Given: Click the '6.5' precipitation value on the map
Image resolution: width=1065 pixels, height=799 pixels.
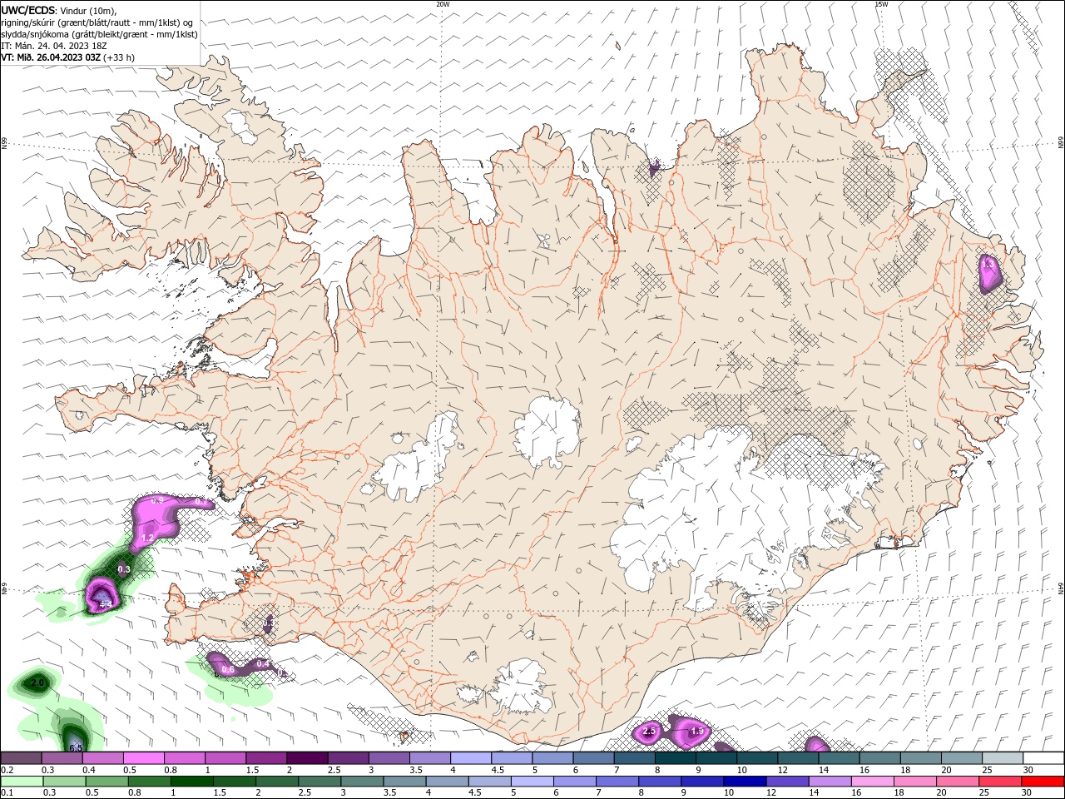Looking at the screenshot, I should tap(76, 748).
